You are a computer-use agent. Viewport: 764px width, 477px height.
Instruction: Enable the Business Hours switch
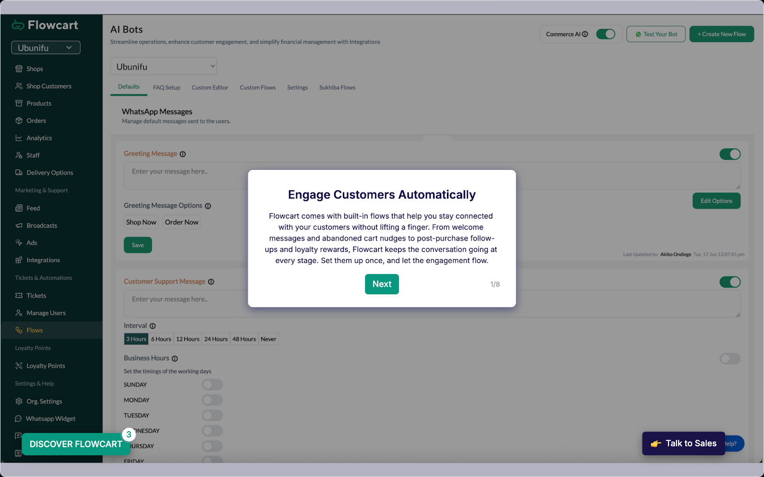click(730, 359)
